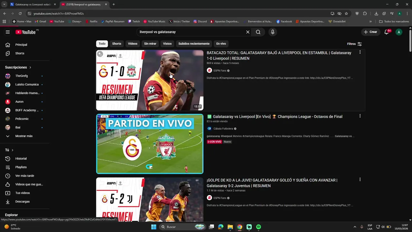
Task: Open ESPN Fans channel under first video
Action: pyautogui.click(x=220, y=71)
